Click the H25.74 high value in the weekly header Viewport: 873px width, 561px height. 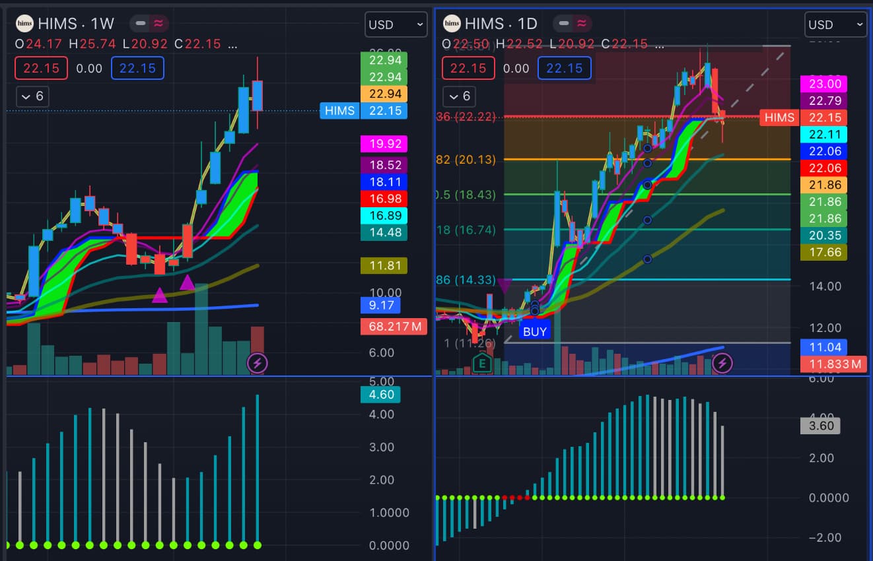[x=92, y=44]
